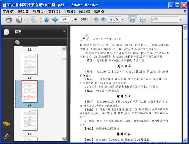The width and height of the screenshot is (189, 144).
Task: Expand the thumbnail options gear menu
Action: [18, 42]
